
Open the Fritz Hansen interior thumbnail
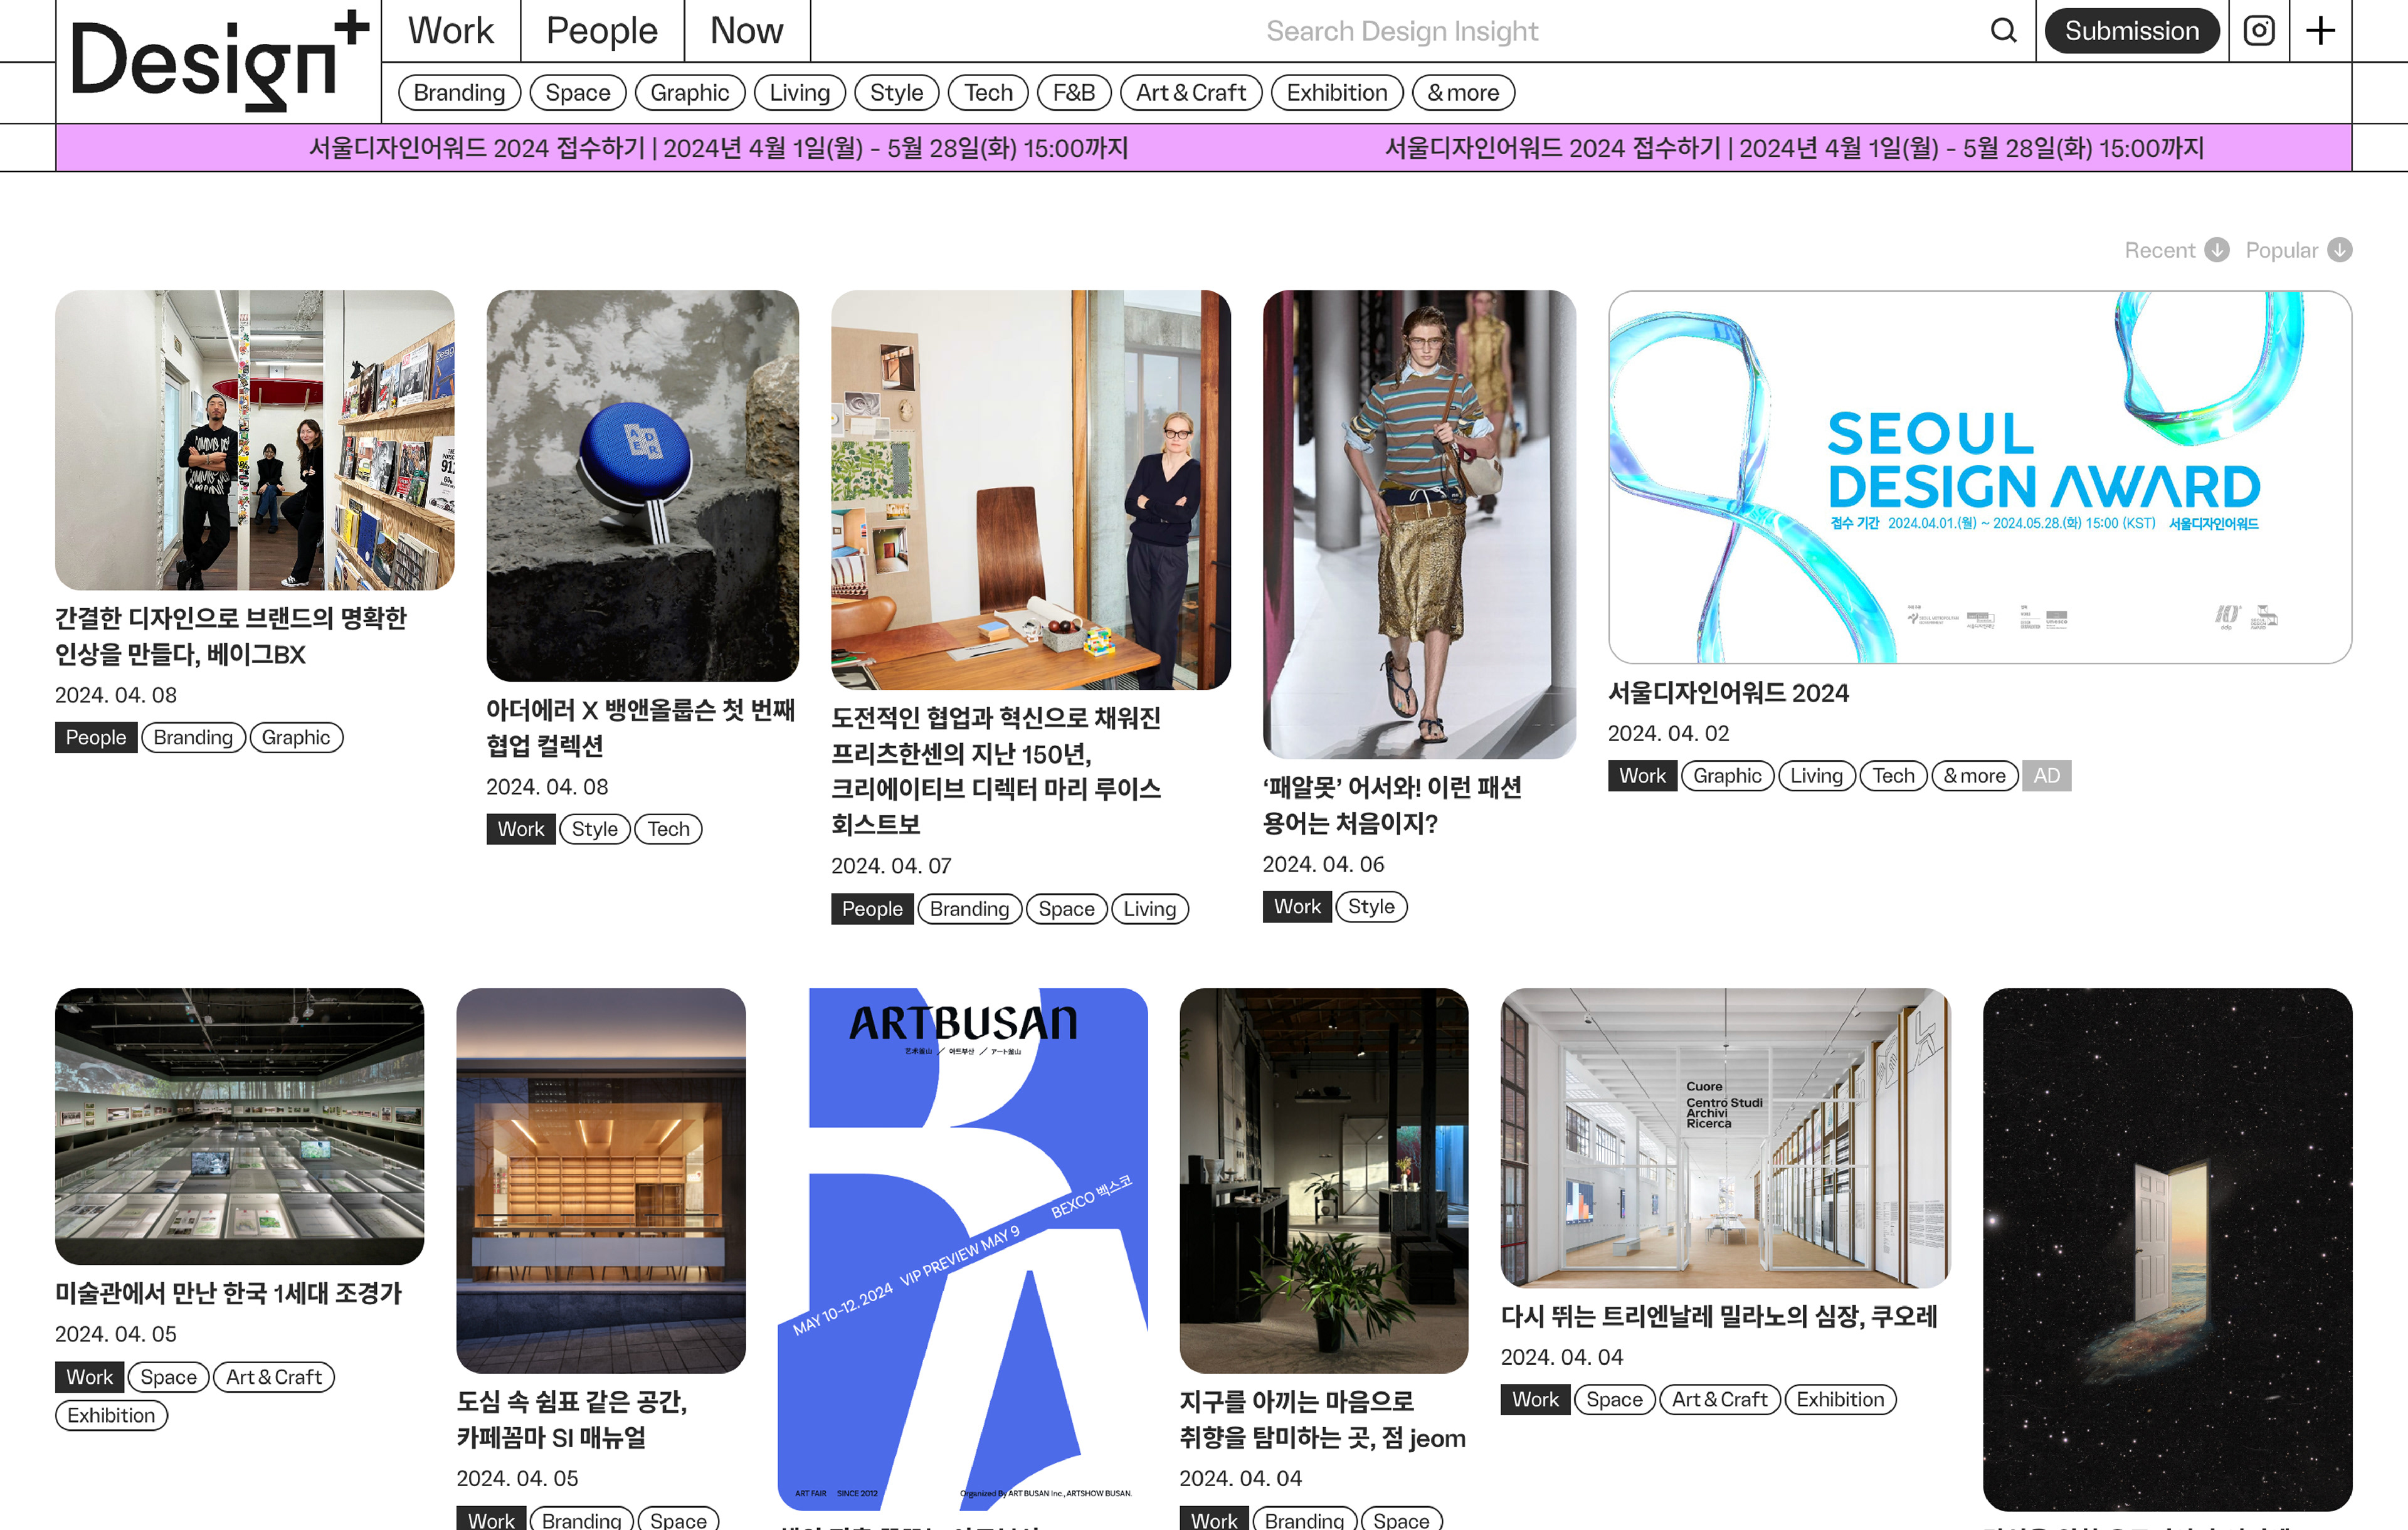click(1031, 490)
